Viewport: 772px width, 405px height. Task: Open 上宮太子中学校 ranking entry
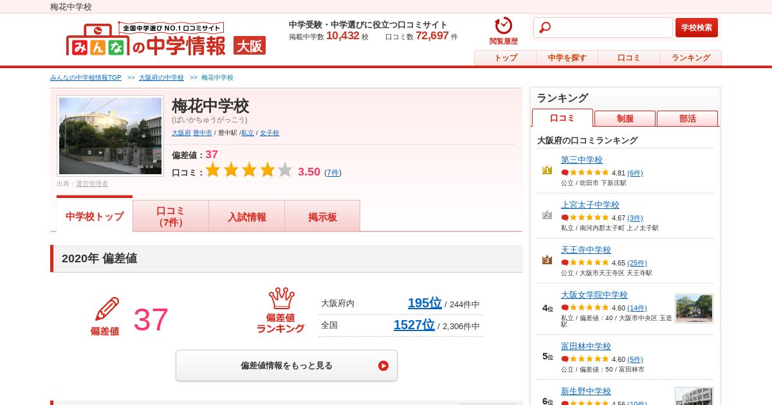[590, 204]
